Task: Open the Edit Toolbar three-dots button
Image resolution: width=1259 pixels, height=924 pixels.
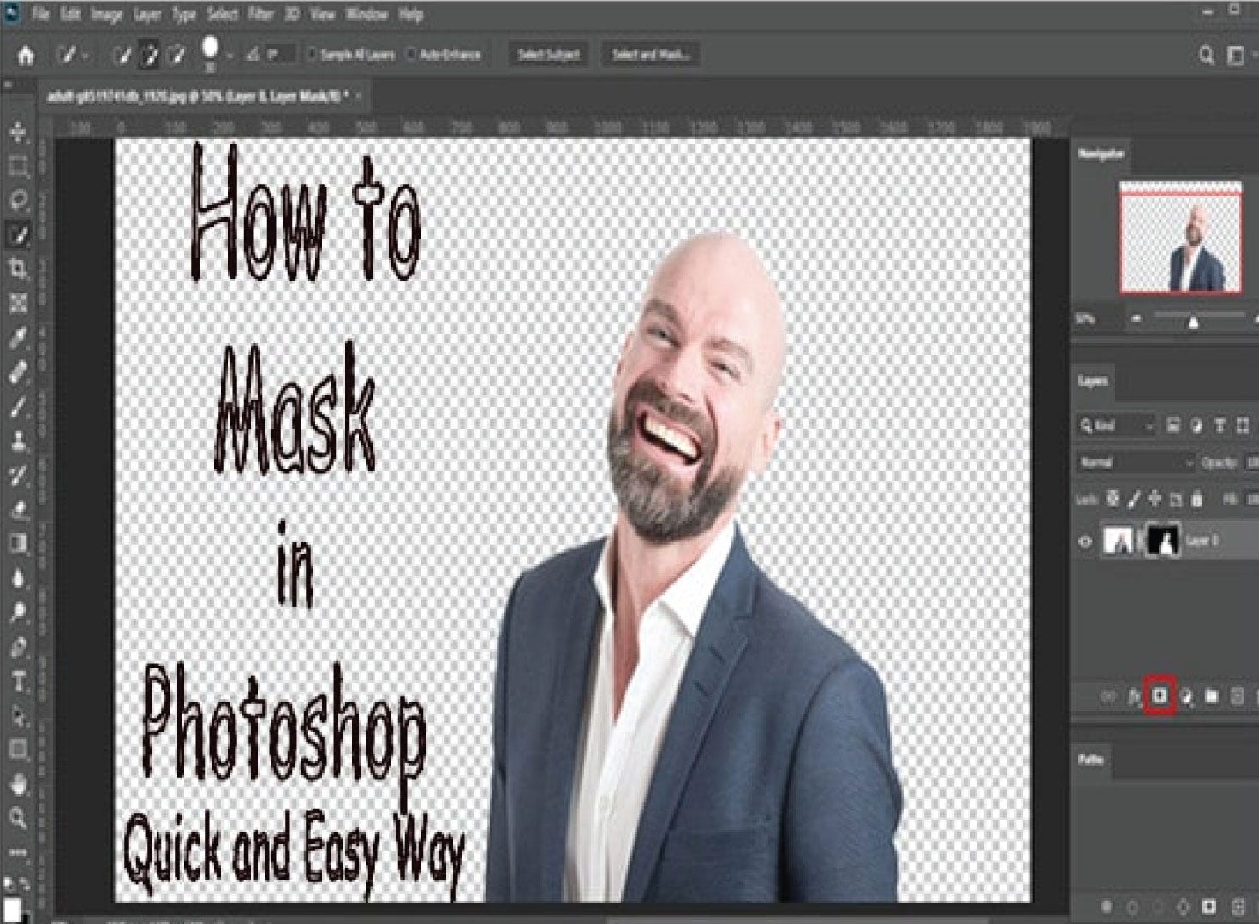Action: pyautogui.click(x=18, y=852)
